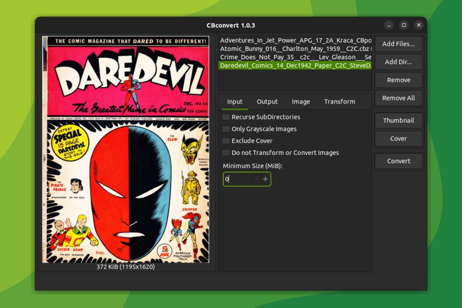The width and height of the screenshot is (462, 308).
Task: Start conversion with the Convert button
Action: (x=398, y=161)
